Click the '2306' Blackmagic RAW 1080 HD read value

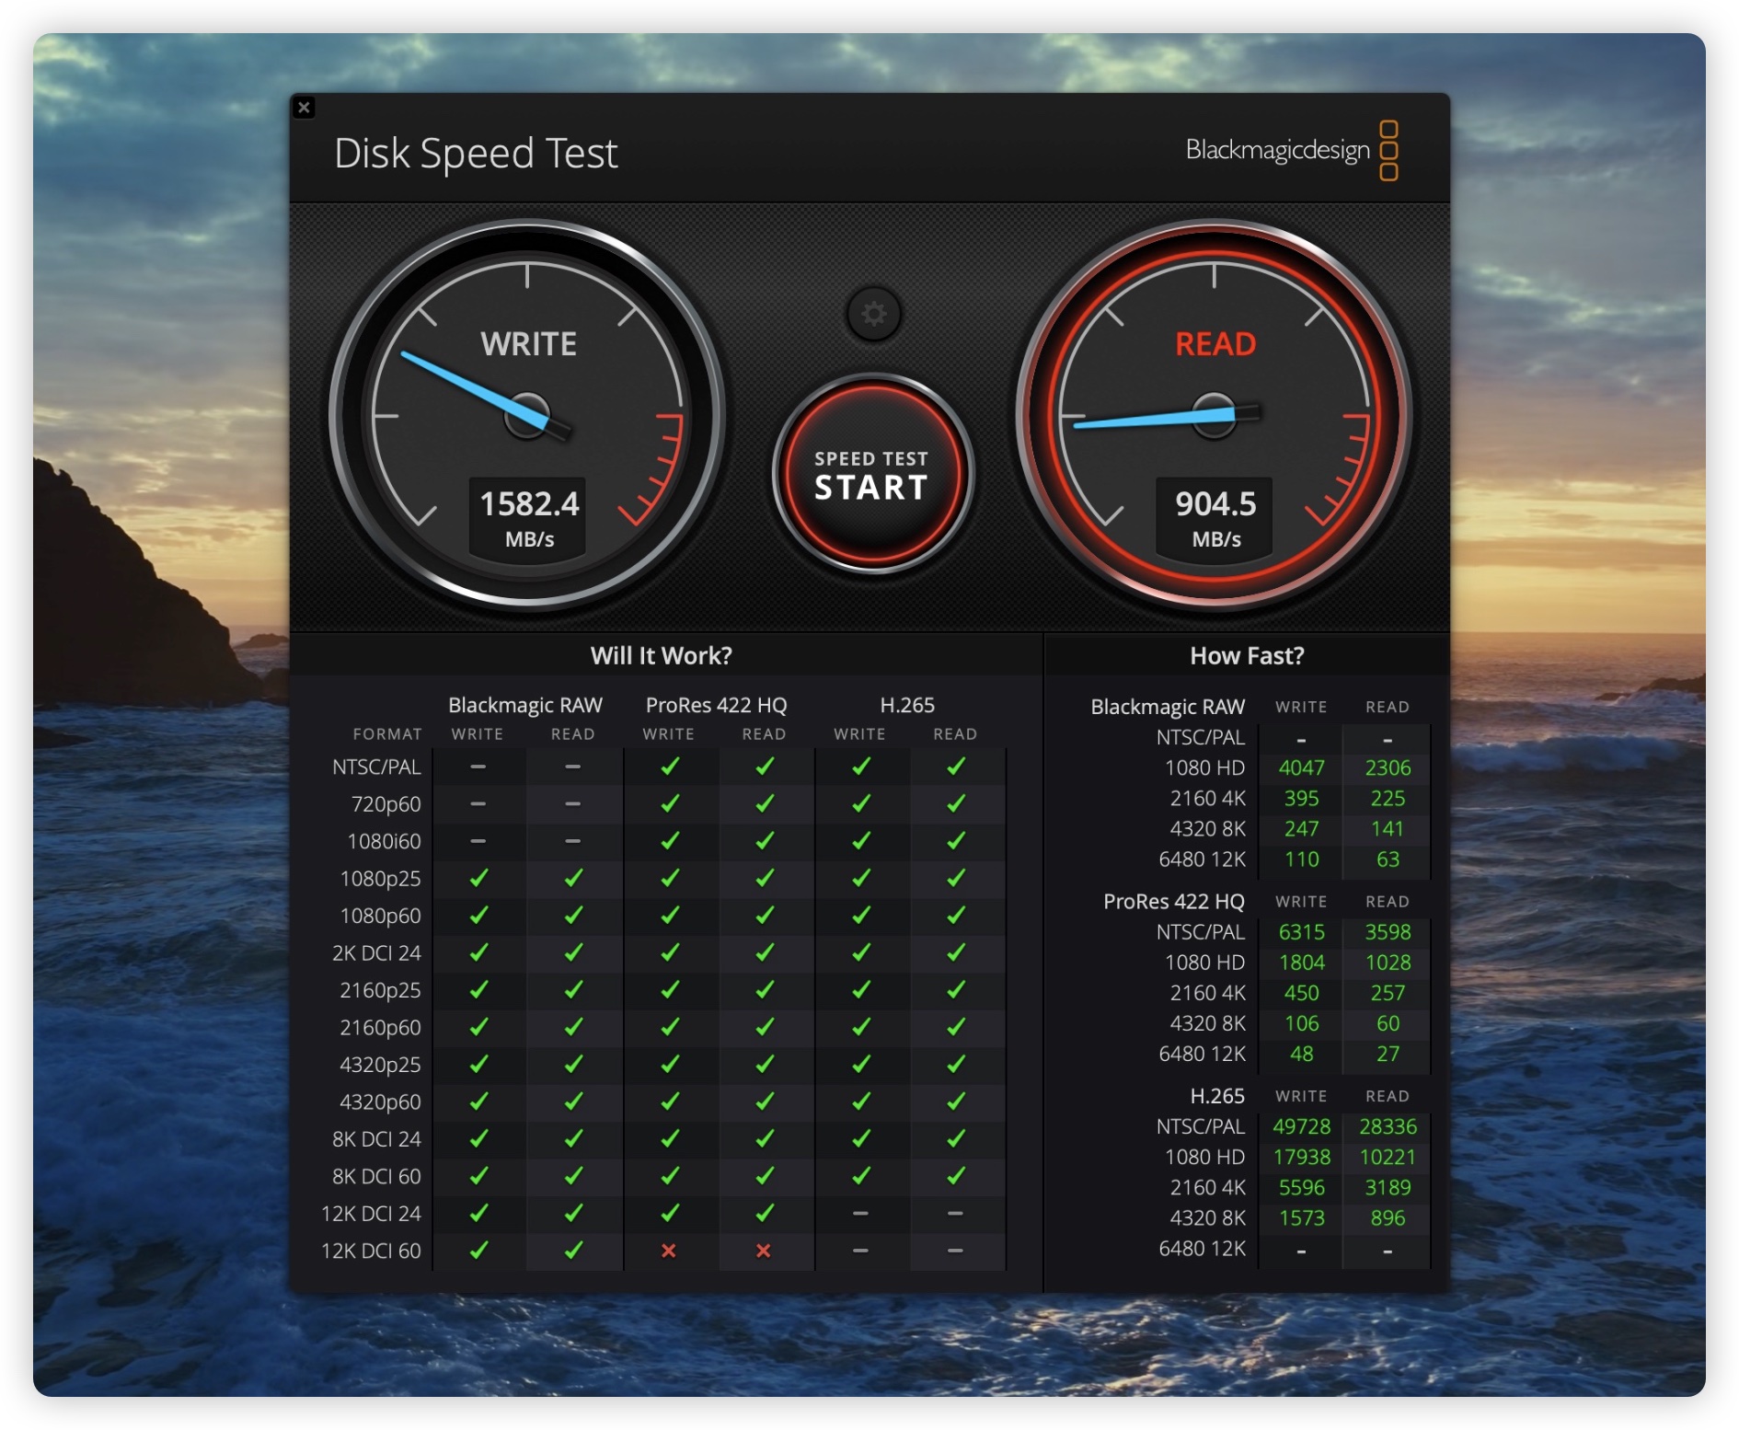coord(1388,767)
